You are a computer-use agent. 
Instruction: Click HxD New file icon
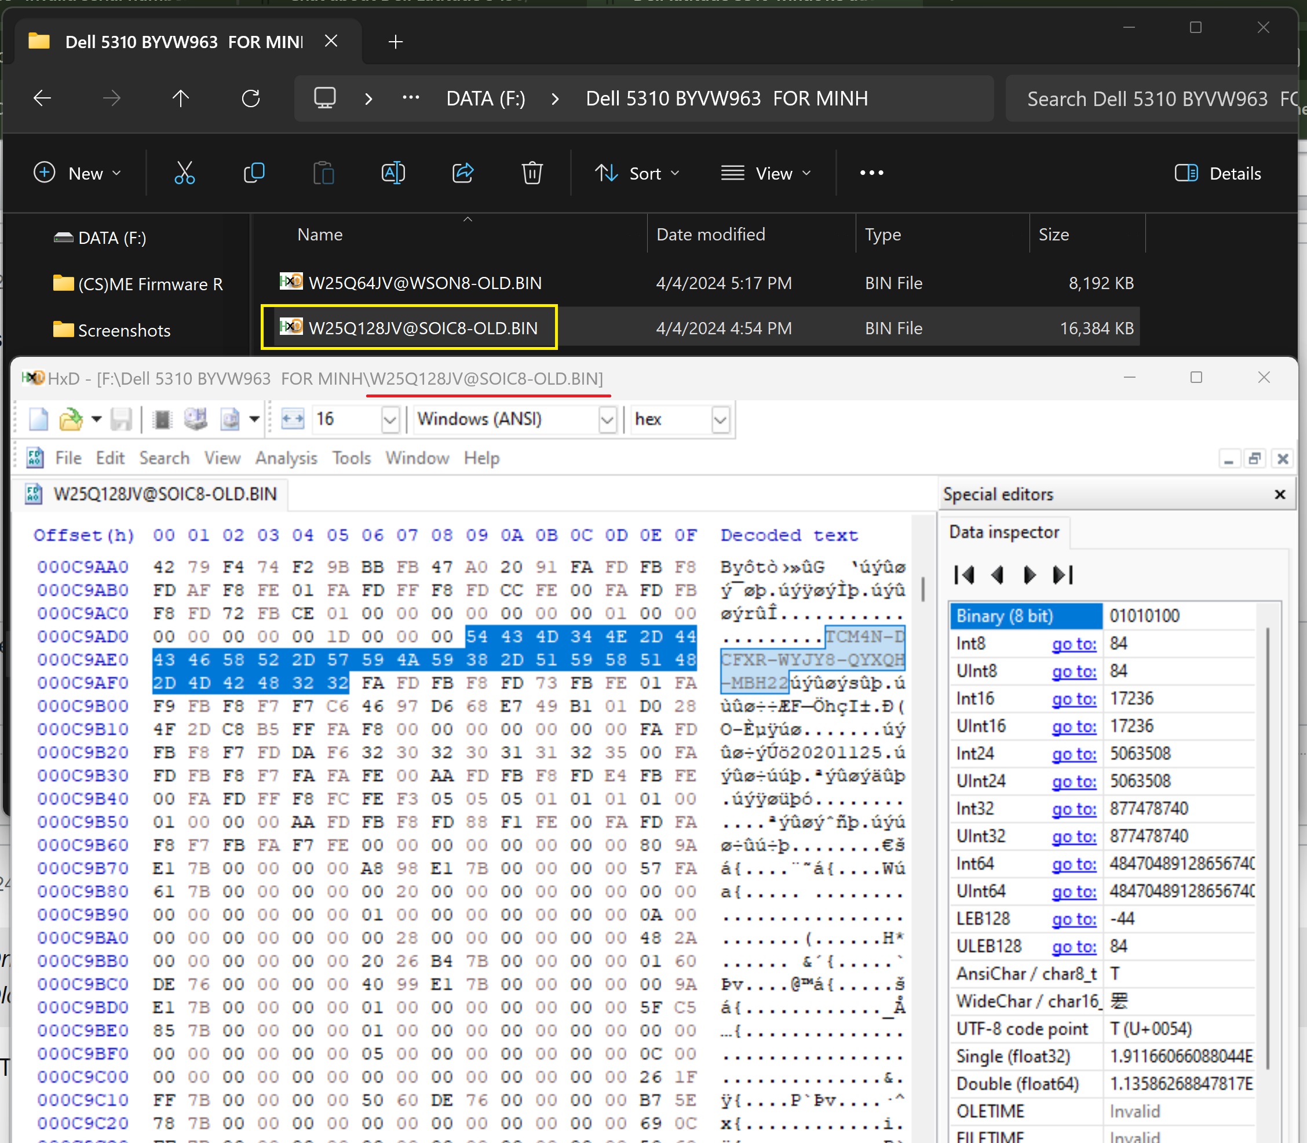[38, 419]
